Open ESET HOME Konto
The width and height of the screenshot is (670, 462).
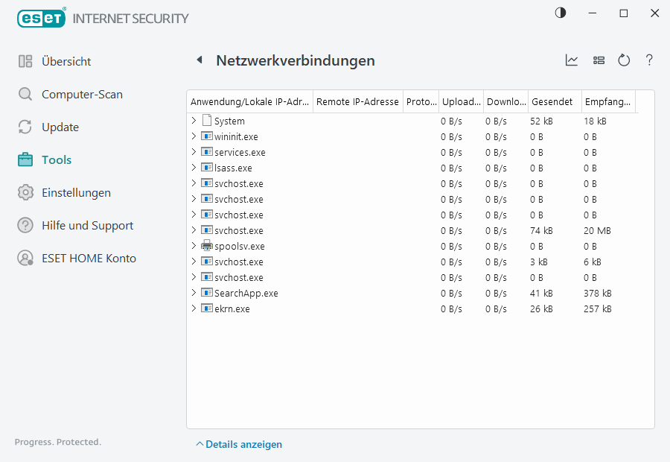[x=89, y=258]
